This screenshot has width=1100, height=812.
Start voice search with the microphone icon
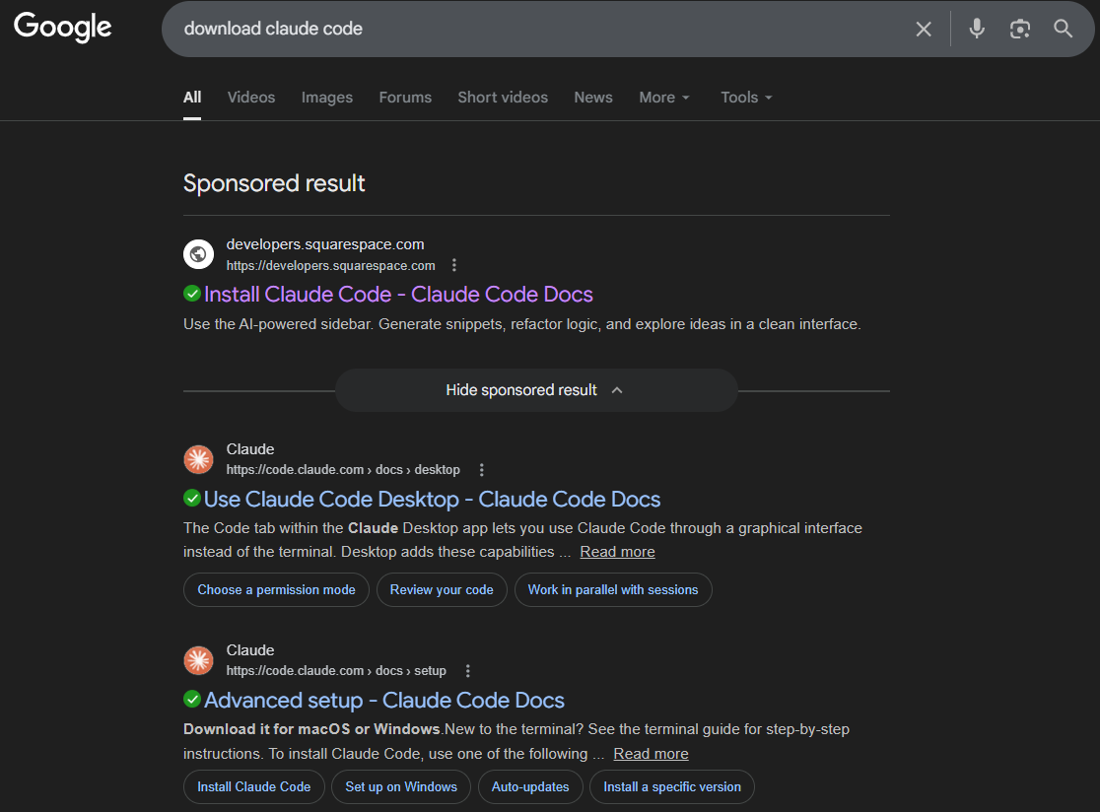pyautogui.click(x=976, y=29)
